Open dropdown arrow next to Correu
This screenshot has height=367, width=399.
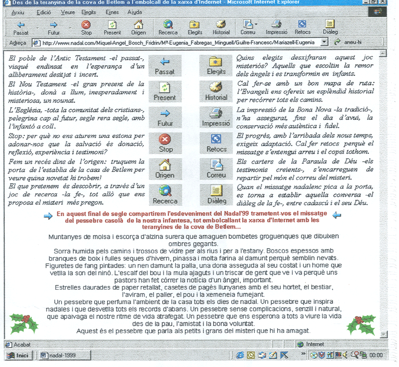pyautogui.click(x=256, y=24)
